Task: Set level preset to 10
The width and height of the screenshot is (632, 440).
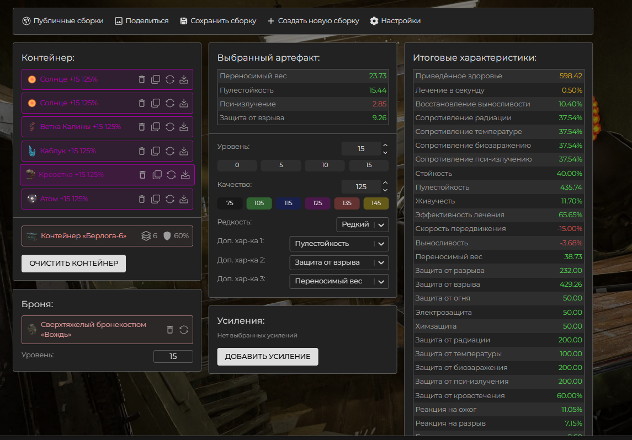Action: click(x=325, y=165)
